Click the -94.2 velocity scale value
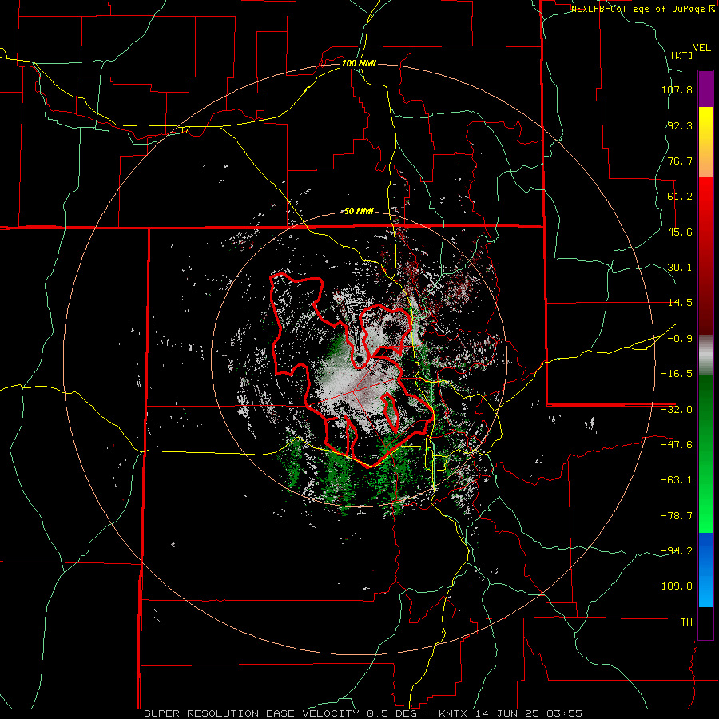This screenshot has width=719, height=719. 677,550
